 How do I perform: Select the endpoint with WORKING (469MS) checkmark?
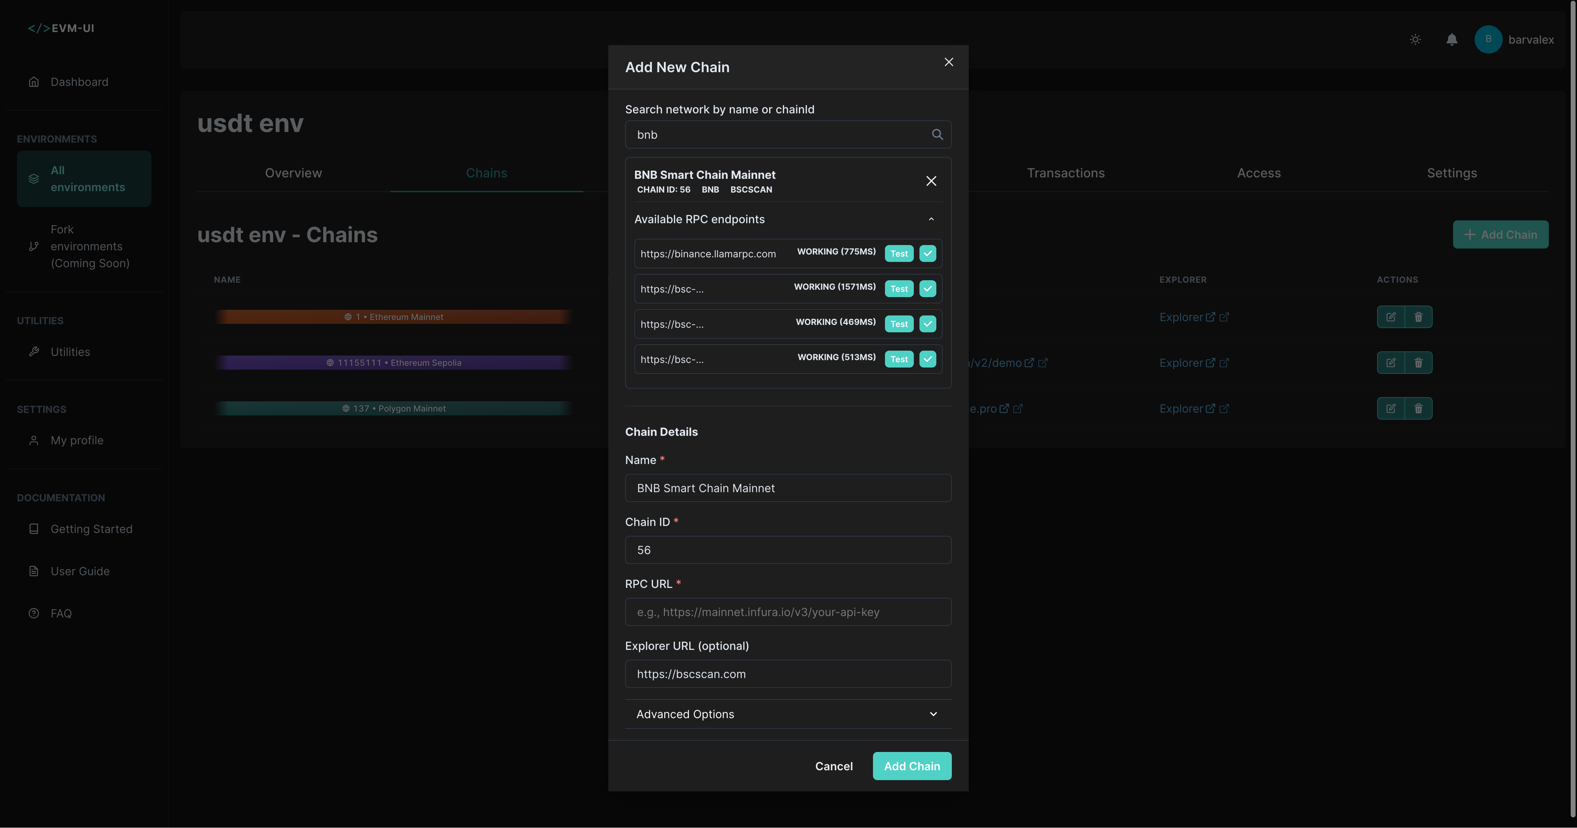click(x=928, y=324)
